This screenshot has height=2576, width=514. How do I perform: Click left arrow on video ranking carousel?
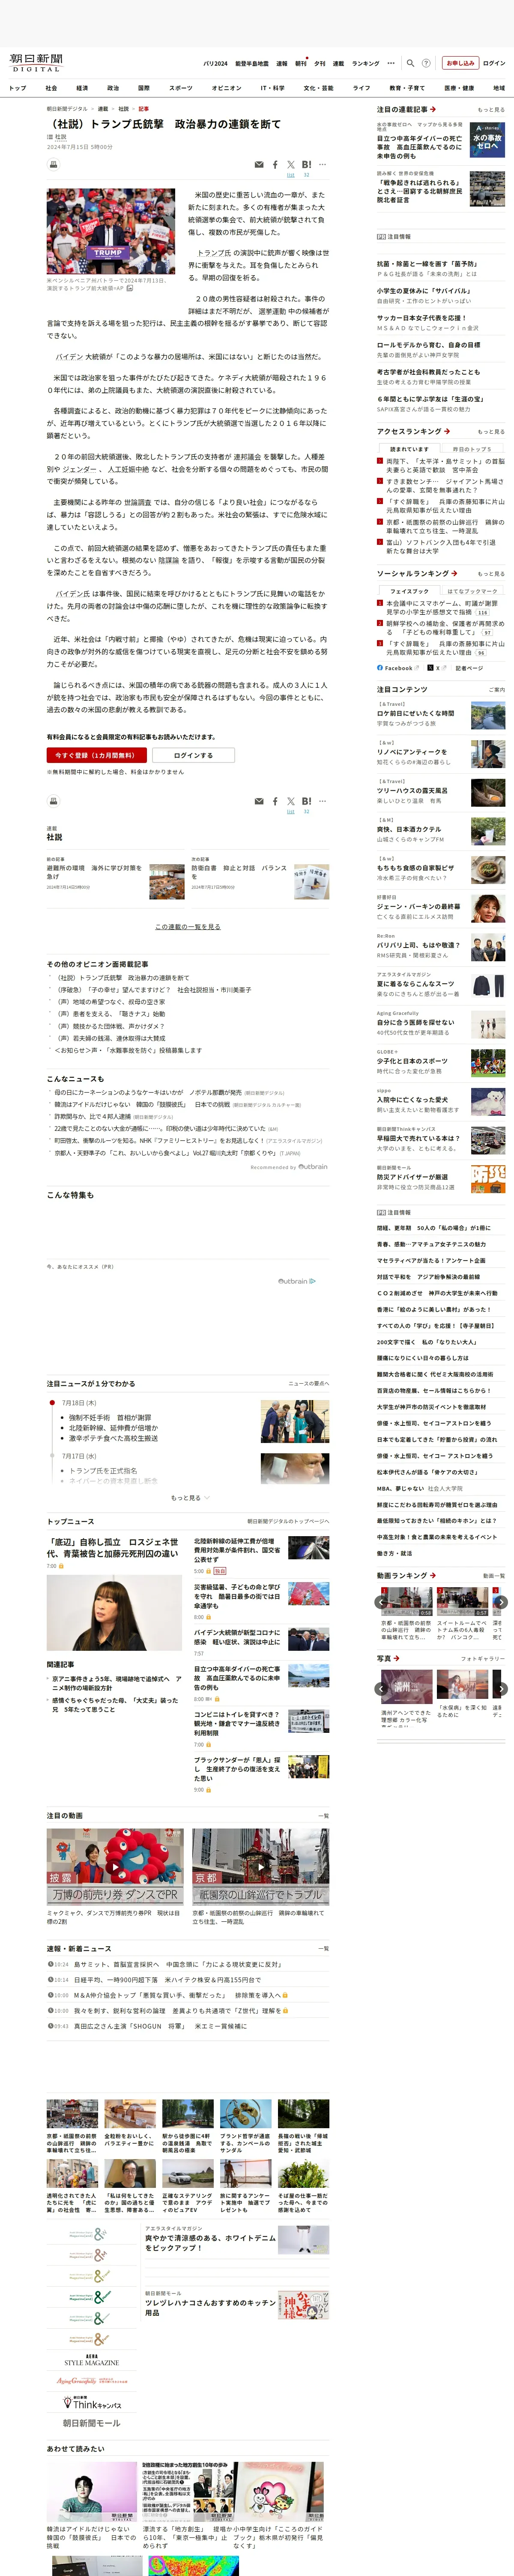[x=381, y=1602]
